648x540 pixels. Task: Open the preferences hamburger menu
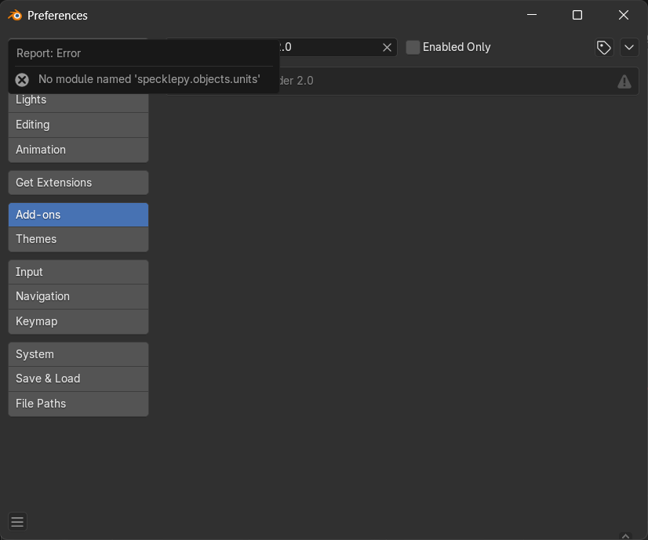point(17,522)
